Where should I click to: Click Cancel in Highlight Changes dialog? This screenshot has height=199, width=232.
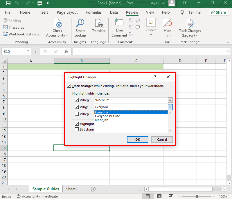(162, 140)
